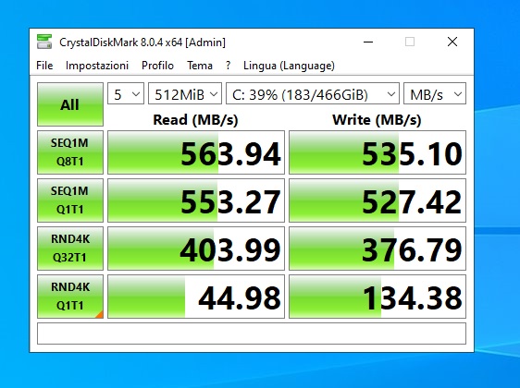Open the ? help menu
520x388 pixels.
click(x=229, y=66)
